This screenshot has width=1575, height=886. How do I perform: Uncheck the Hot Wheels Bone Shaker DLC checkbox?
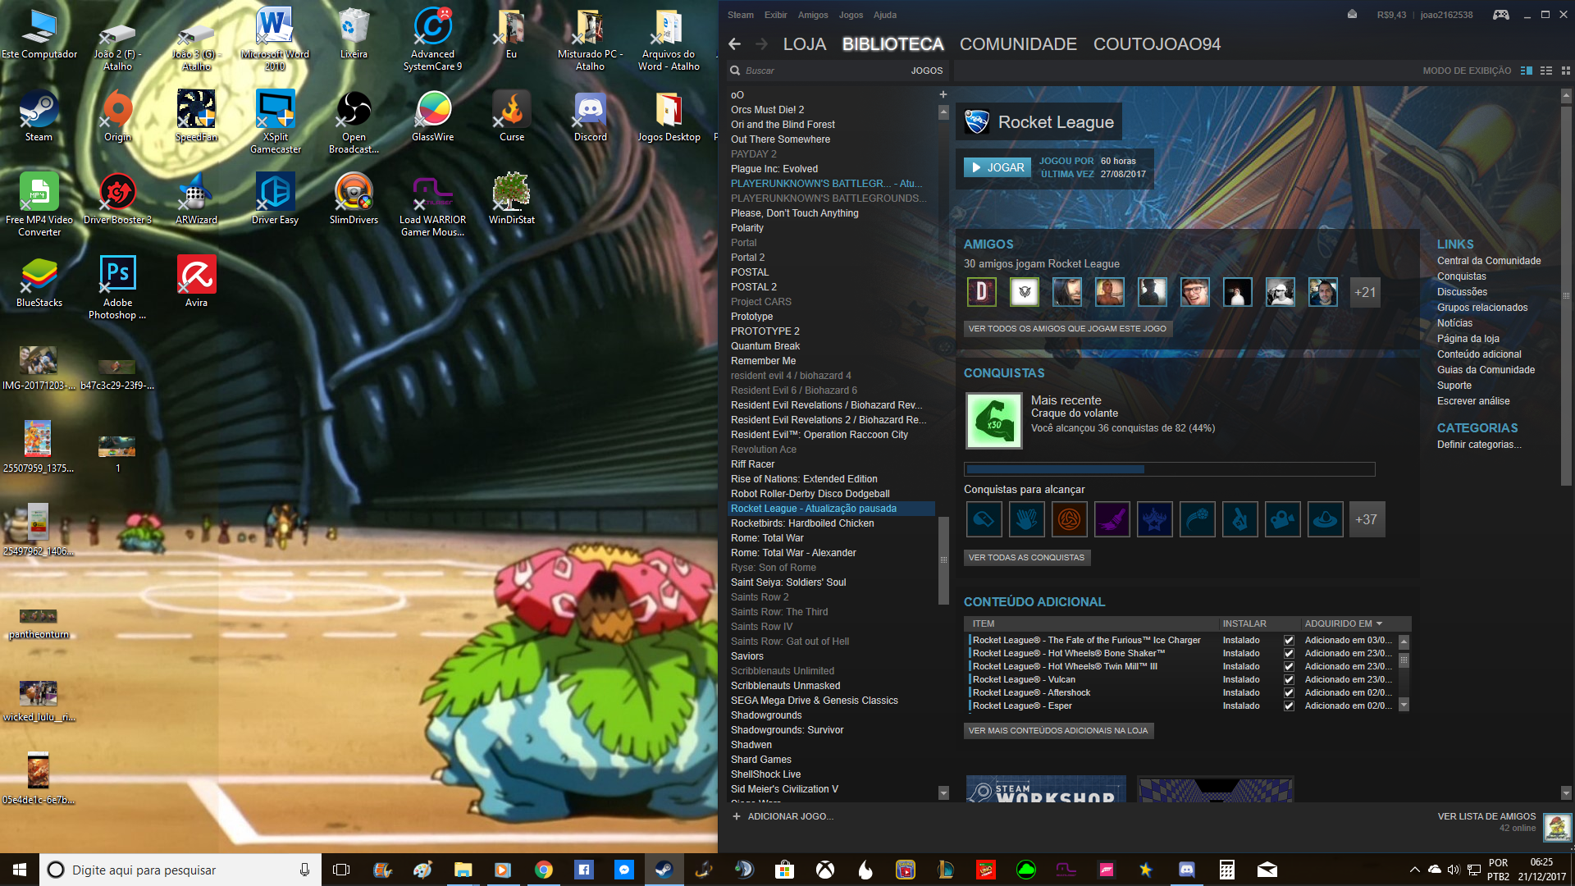pos(1289,654)
